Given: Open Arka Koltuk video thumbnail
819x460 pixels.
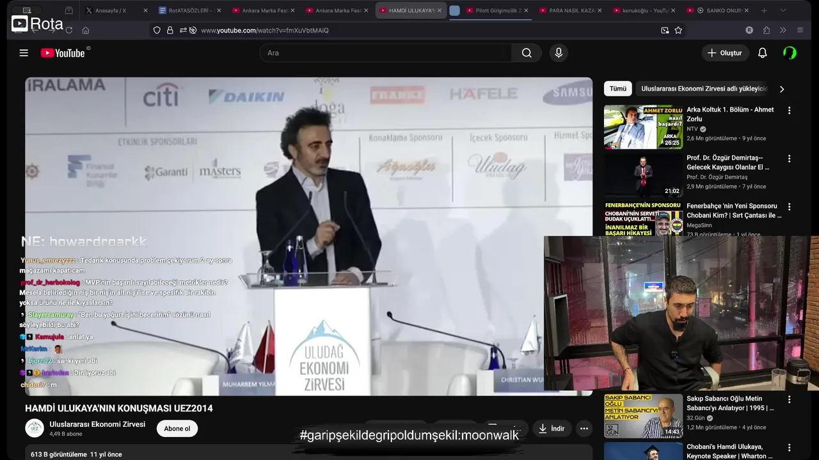Looking at the screenshot, I should point(643,127).
